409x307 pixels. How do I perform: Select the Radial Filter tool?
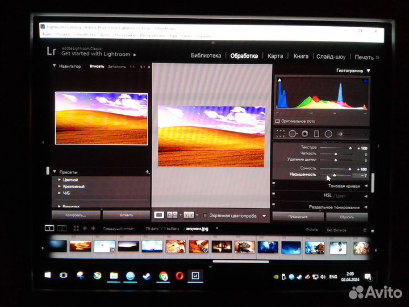tap(328, 134)
